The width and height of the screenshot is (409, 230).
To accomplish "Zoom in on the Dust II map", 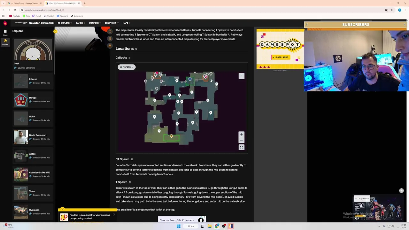I will (x=241, y=134).
